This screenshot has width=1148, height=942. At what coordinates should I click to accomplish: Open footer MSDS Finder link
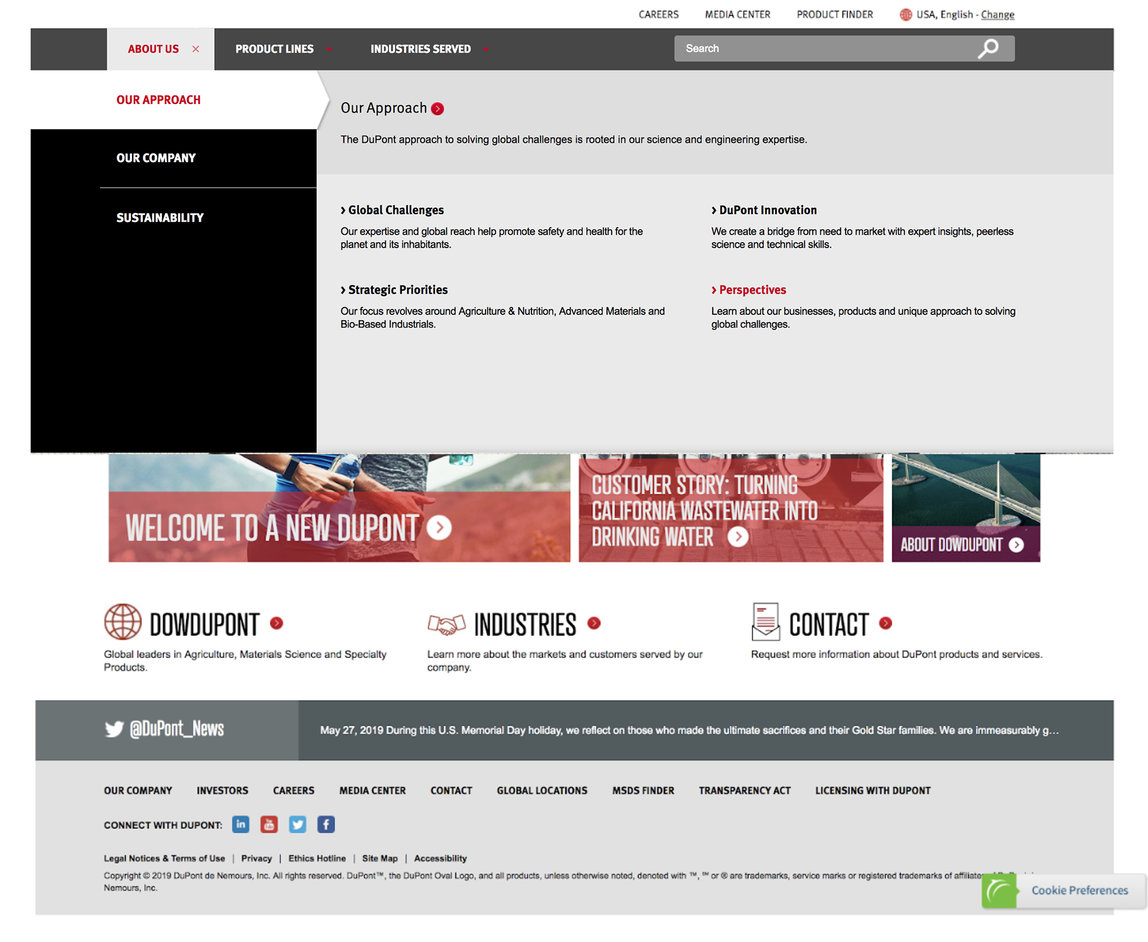[x=643, y=790]
